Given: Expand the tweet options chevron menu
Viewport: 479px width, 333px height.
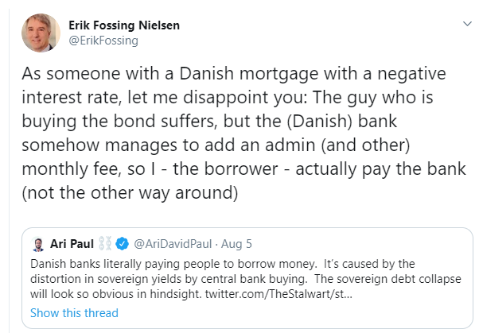Looking at the screenshot, I should point(467,24).
